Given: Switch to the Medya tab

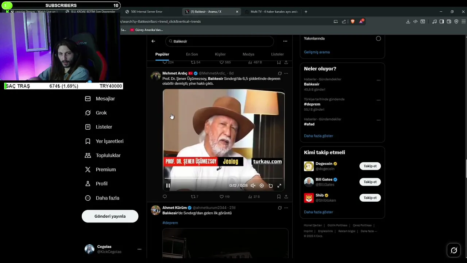Looking at the screenshot, I should [248, 54].
